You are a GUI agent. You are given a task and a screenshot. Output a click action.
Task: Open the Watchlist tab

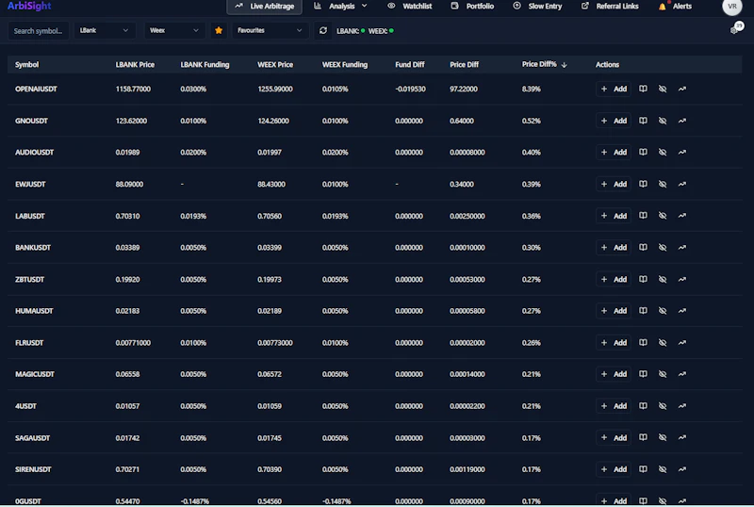410,7
